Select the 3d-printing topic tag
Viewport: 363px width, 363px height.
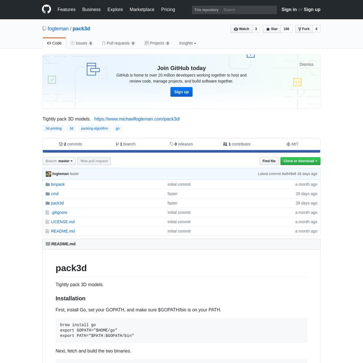pyautogui.click(x=53, y=129)
